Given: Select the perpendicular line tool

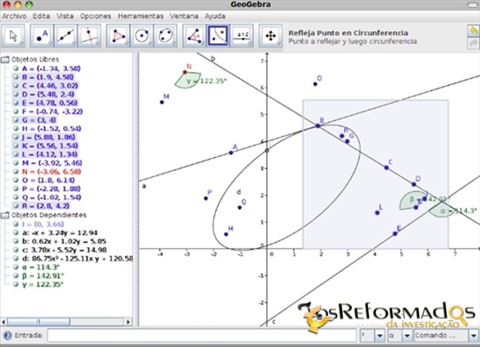Looking at the screenshot, I should [90, 36].
